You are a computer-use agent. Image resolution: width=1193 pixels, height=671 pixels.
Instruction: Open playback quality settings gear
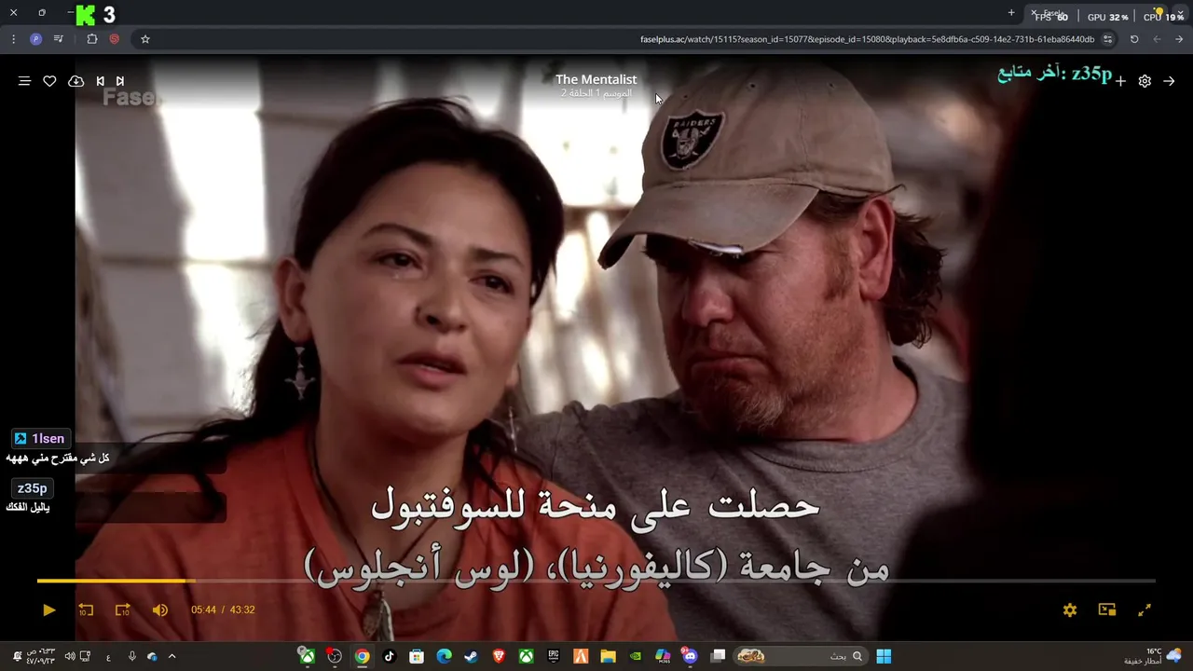[1070, 609]
